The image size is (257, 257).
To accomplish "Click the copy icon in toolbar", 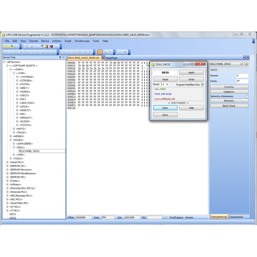I will coord(26,47).
